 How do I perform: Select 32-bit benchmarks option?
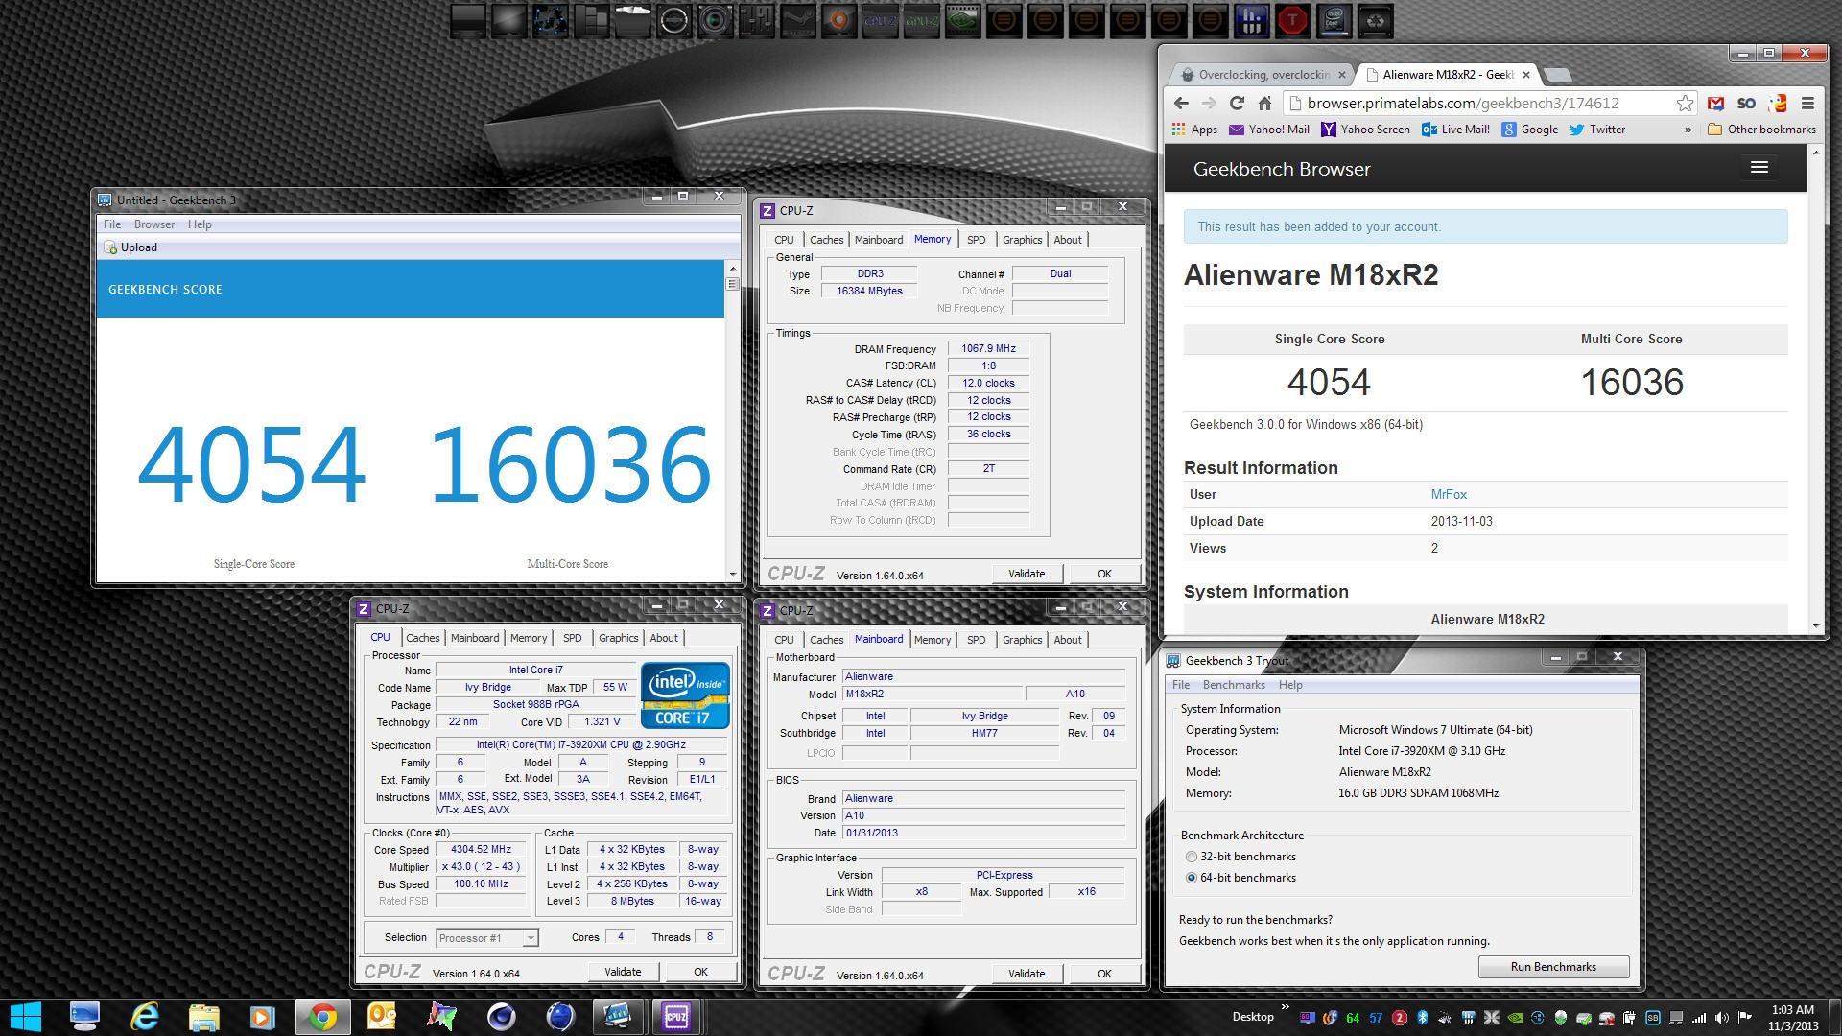tap(1240, 857)
